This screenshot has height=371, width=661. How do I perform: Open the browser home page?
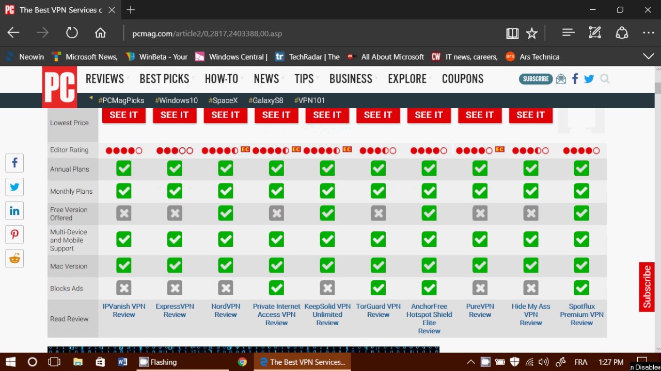[x=100, y=33]
